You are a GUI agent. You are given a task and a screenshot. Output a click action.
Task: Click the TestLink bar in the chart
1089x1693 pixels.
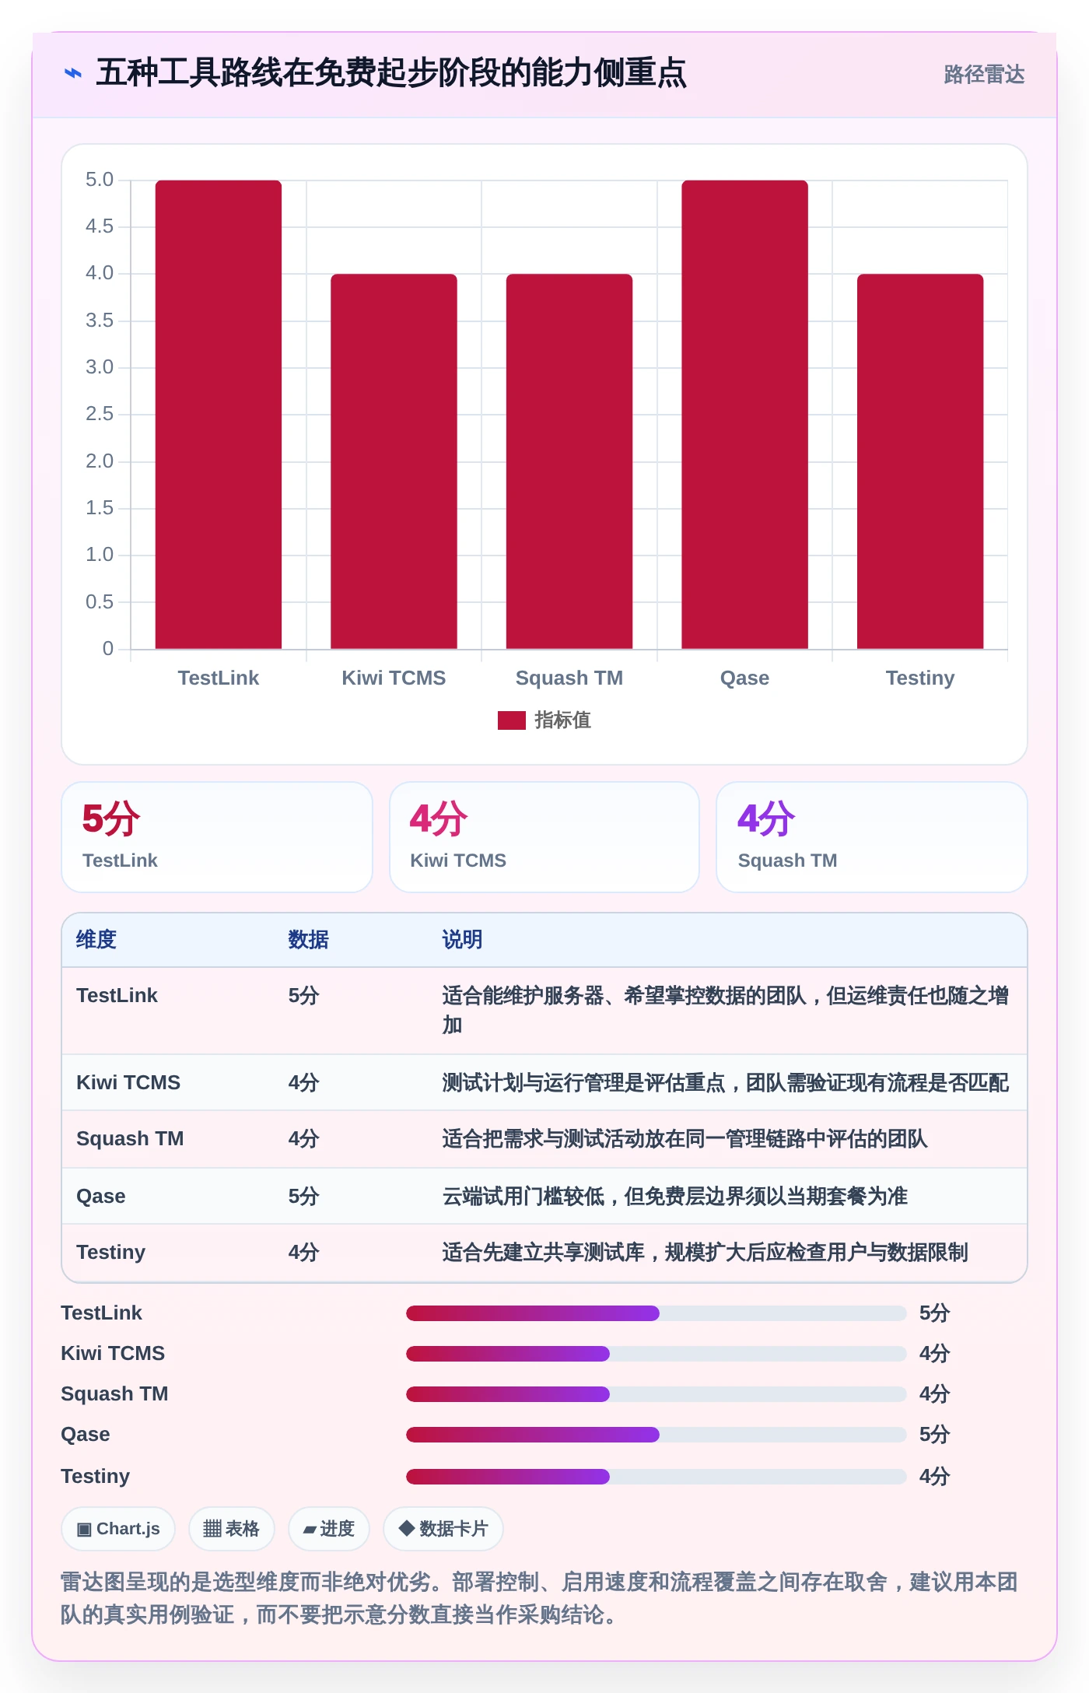point(219,415)
